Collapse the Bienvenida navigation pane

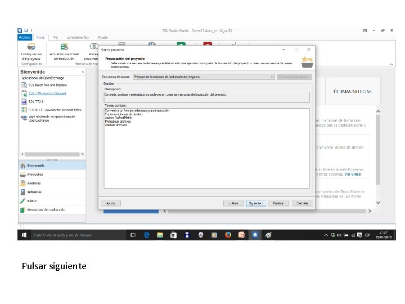pos(83,72)
